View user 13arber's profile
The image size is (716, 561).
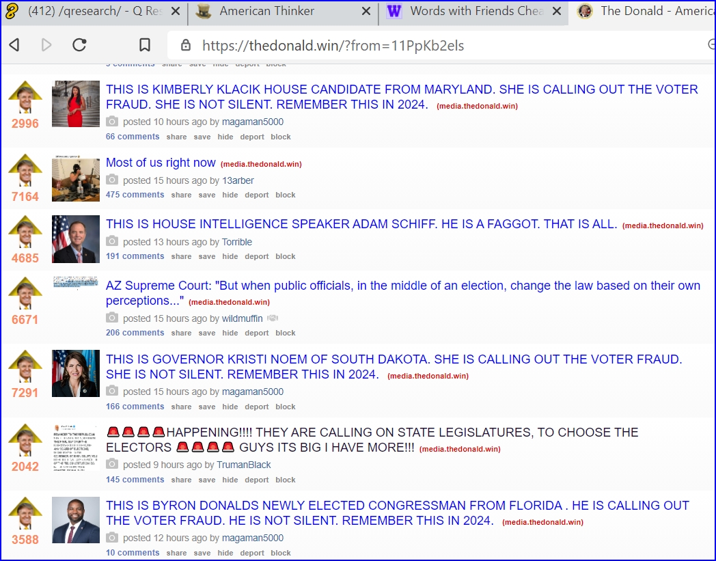pyautogui.click(x=238, y=180)
